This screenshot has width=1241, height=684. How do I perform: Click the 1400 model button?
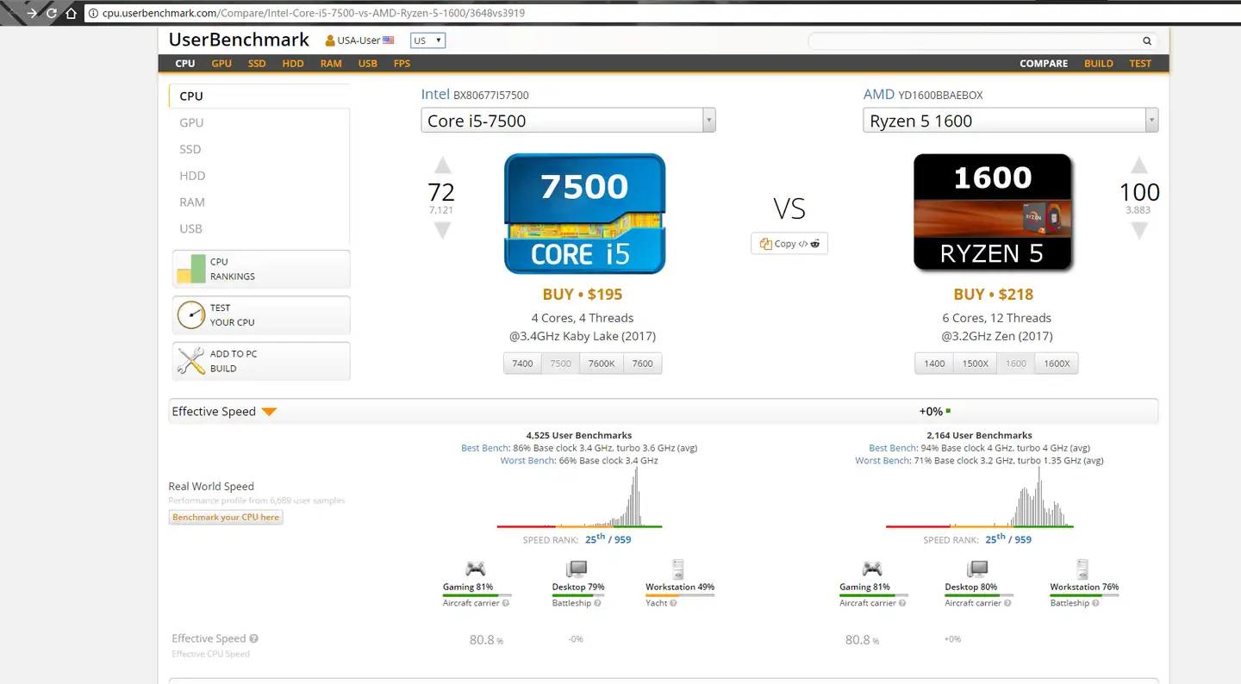pyautogui.click(x=934, y=364)
